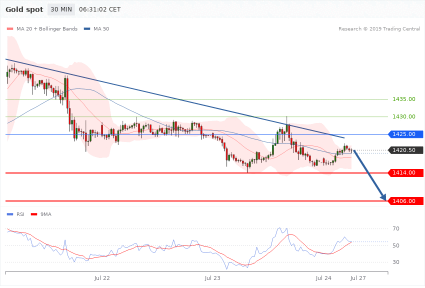Image resolution: width=425 pixels, height=288 pixels.
Task: Select the RSI legend label
Action: 20,214
